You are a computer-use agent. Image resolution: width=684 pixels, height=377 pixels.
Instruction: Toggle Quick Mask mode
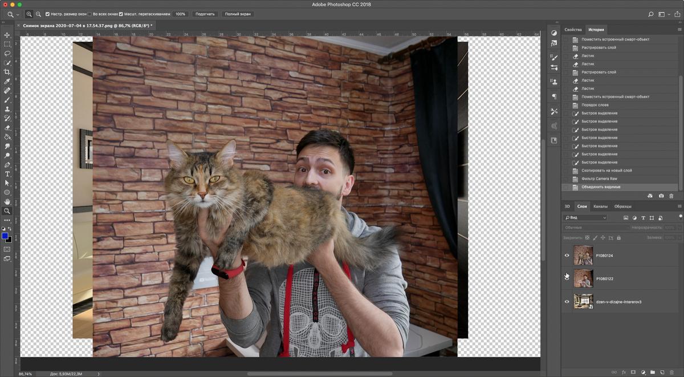[7, 249]
